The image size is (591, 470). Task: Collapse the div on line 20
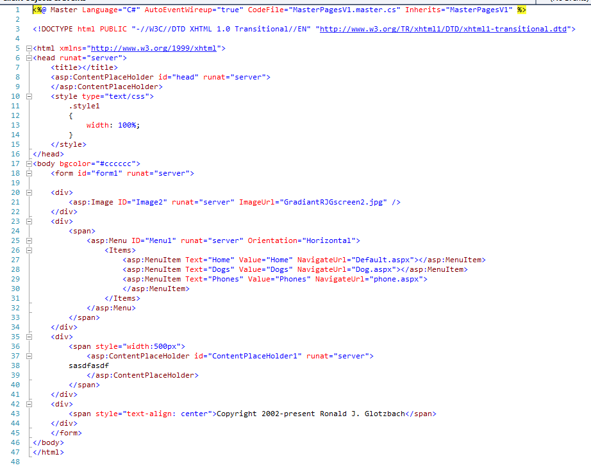(x=29, y=192)
